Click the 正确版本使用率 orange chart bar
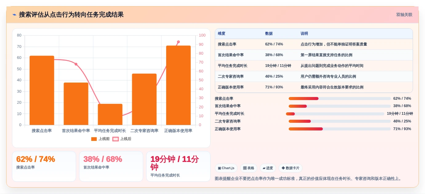This screenshot has height=194, width=425. coord(178,85)
